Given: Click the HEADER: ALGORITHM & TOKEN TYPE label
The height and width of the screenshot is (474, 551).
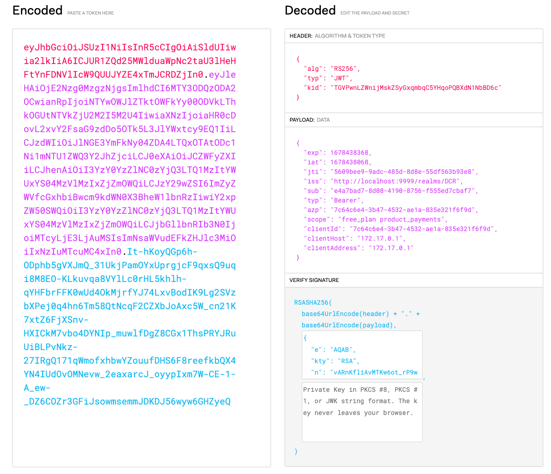Looking at the screenshot, I should (337, 36).
